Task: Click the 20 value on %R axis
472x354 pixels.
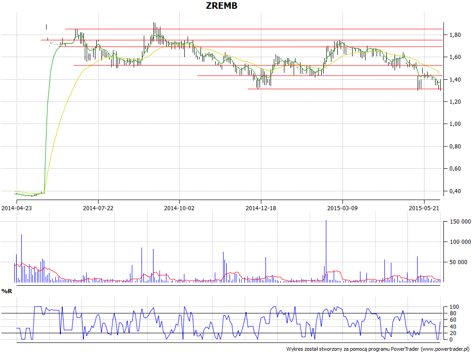Action: tap(453, 333)
